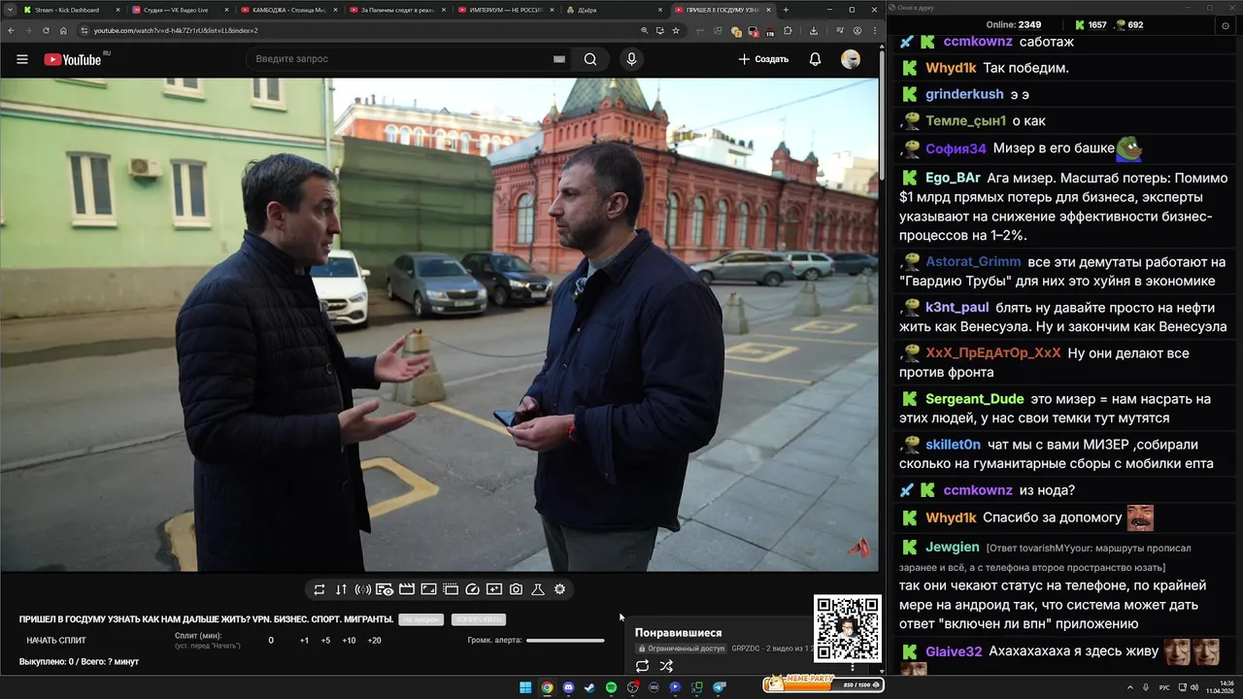Open YouTube notifications bell
The image size is (1243, 699).
point(815,59)
